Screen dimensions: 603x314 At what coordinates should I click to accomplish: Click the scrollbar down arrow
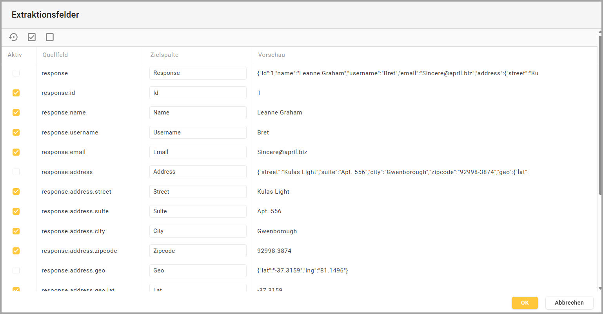(600, 289)
